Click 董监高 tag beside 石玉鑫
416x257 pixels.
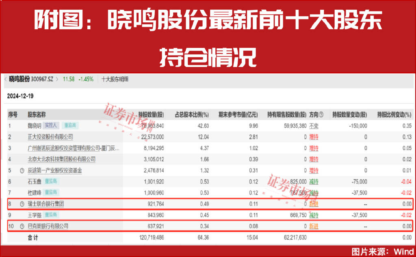tap(51, 181)
